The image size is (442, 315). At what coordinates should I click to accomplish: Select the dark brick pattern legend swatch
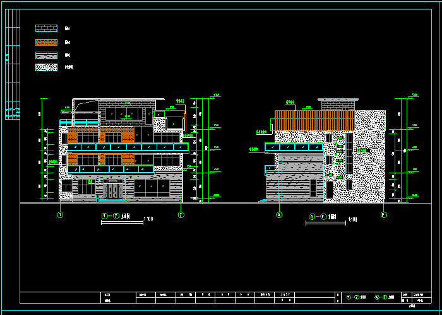pos(46,28)
